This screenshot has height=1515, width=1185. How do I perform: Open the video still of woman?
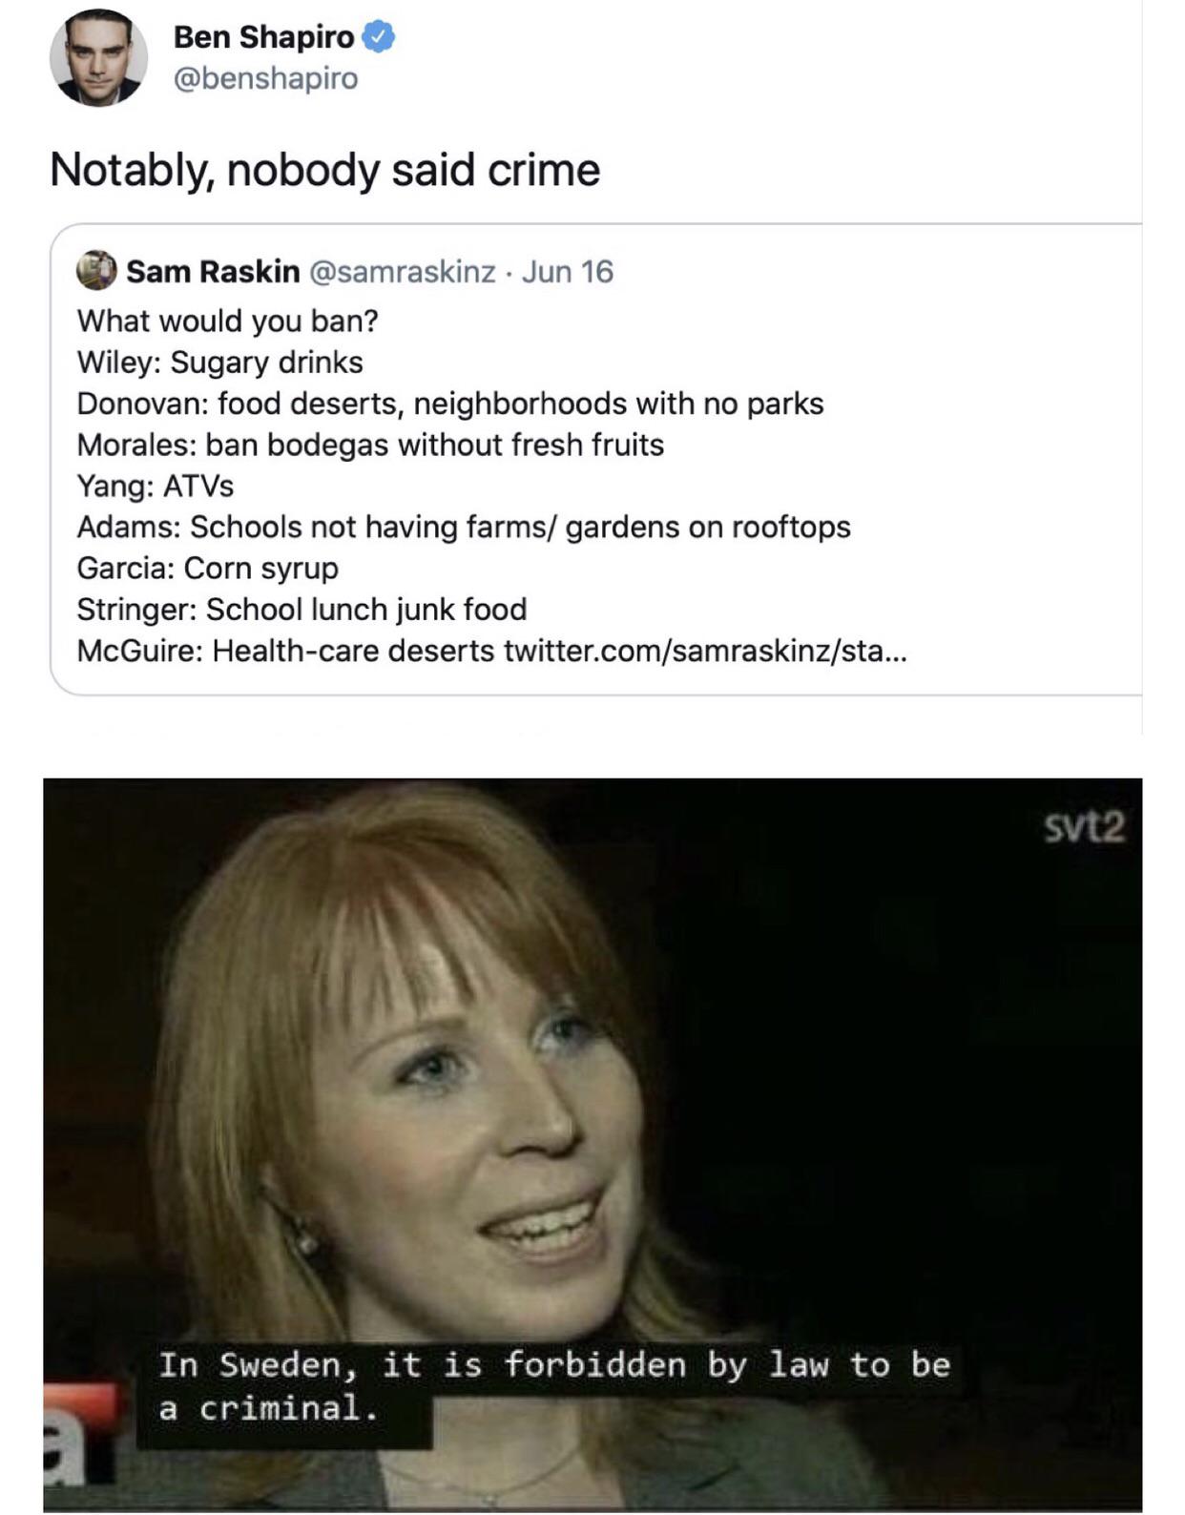pos(592,1145)
